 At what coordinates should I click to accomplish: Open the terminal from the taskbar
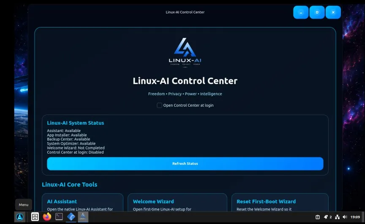(59, 217)
